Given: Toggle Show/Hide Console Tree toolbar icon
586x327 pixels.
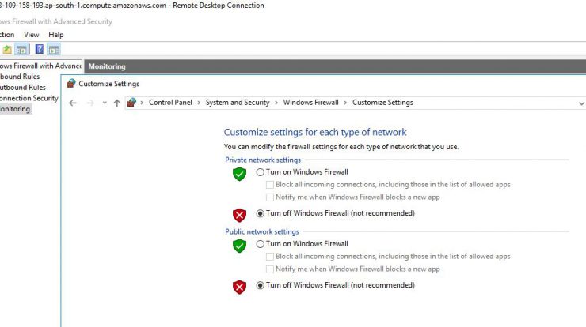Looking at the screenshot, I should pos(21,49).
